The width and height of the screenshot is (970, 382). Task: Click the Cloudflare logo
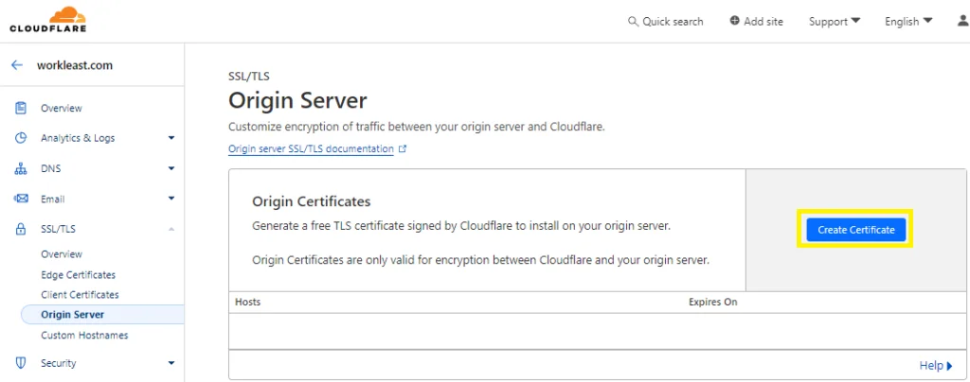[x=48, y=20]
